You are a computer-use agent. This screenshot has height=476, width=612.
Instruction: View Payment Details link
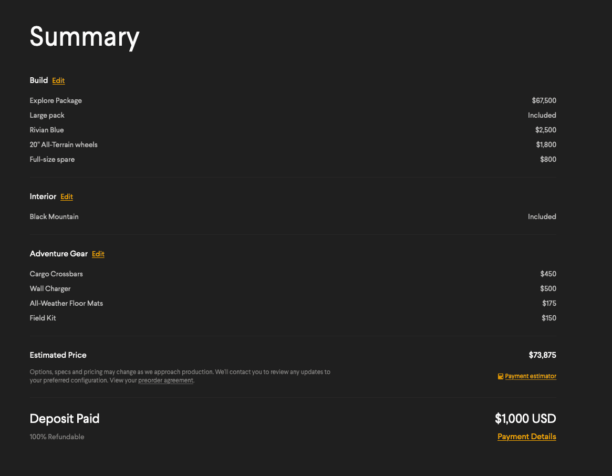[526, 437]
